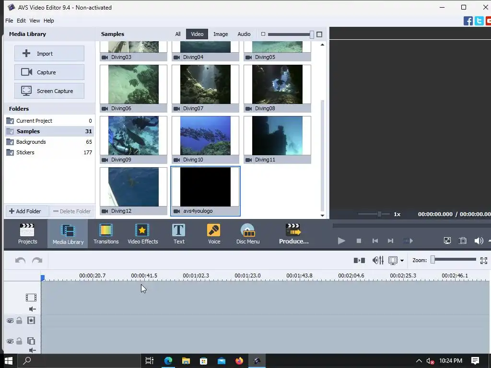This screenshot has width=491, height=368.
Task: Select the Diving12 video thumbnail
Action: click(133, 191)
